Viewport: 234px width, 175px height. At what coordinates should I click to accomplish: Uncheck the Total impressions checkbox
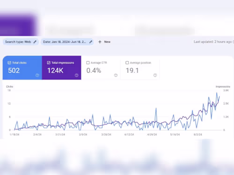49,63
